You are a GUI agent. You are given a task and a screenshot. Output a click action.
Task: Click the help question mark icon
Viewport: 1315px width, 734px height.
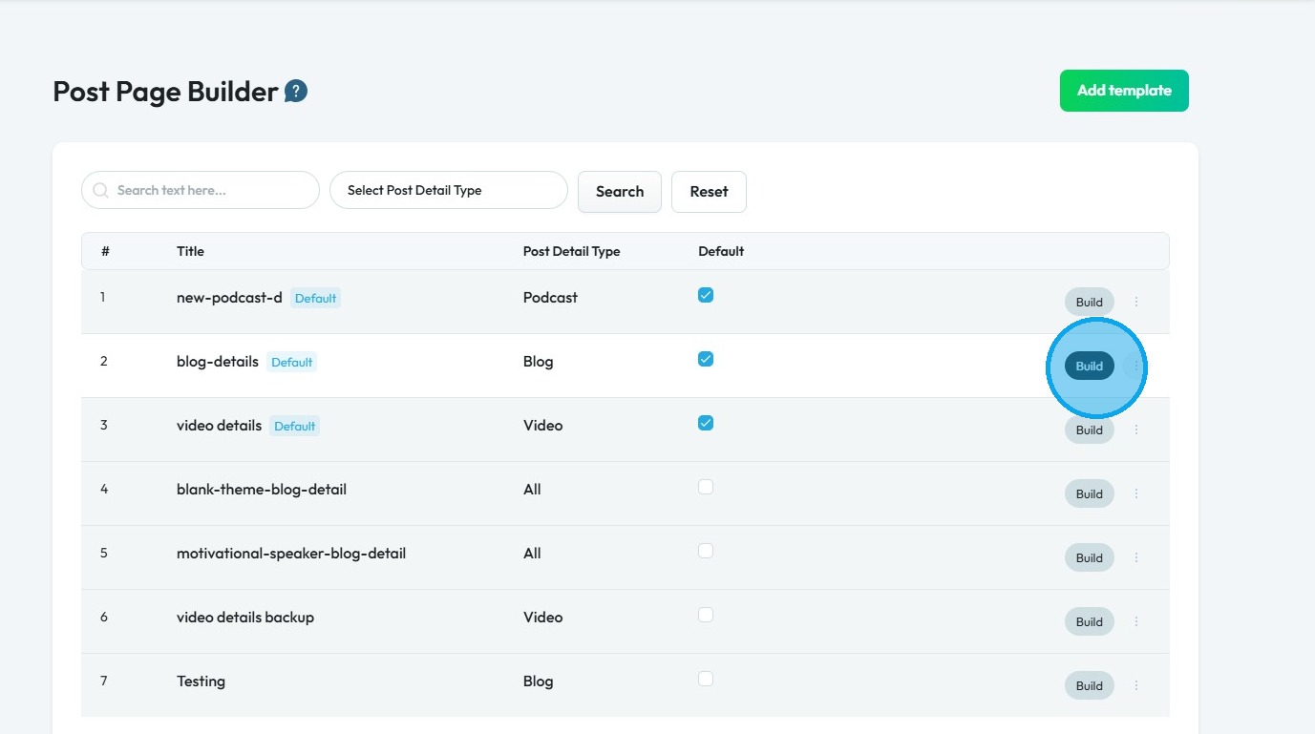tap(296, 92)
